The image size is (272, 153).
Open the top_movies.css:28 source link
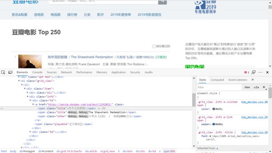coord(254,132)
